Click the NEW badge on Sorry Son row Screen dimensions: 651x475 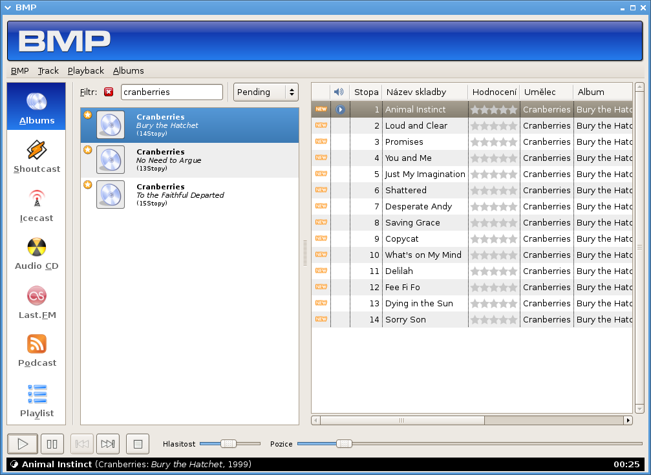click(321, 319)
